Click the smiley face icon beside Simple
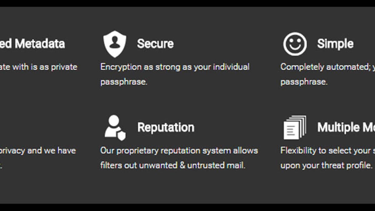The width and height of the screenshot is (375, 211). coord(295,44)
